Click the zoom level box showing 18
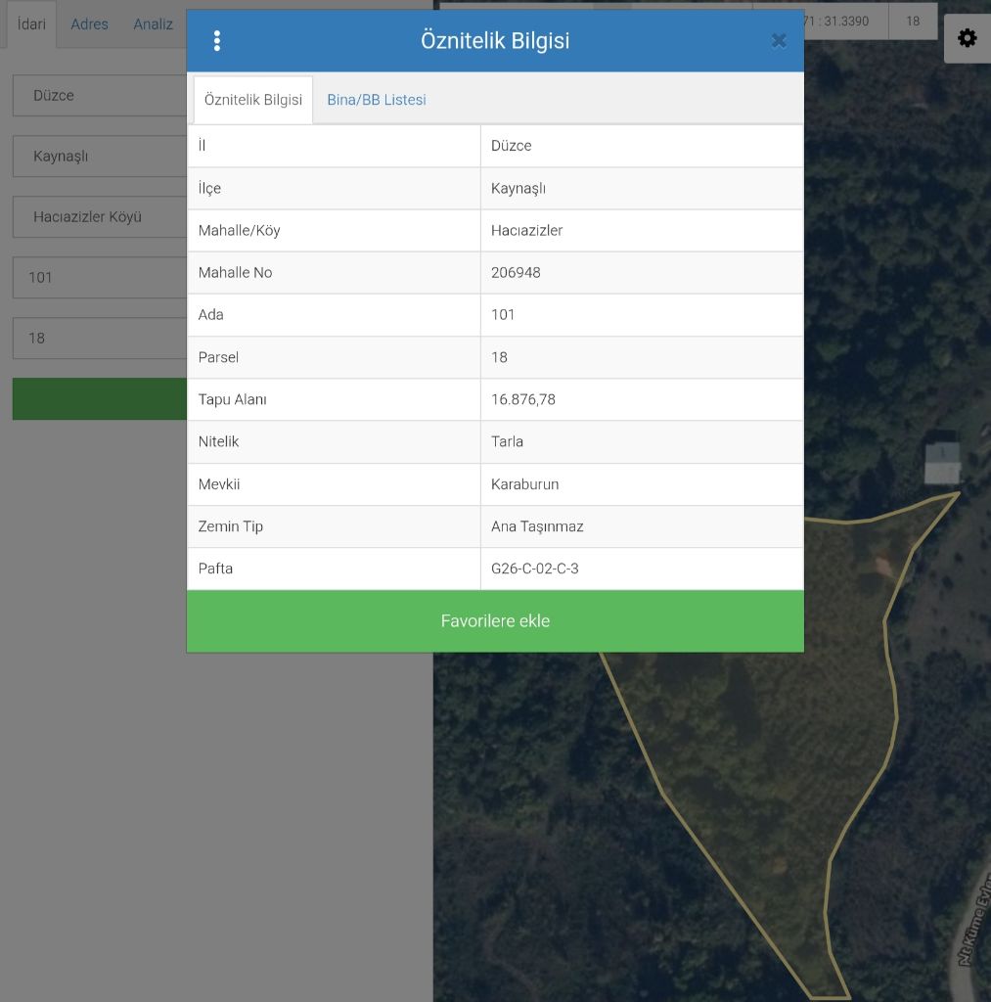The height and width of the screenshot is (1002, 991). pyautogui.click(x=913, y=21)
